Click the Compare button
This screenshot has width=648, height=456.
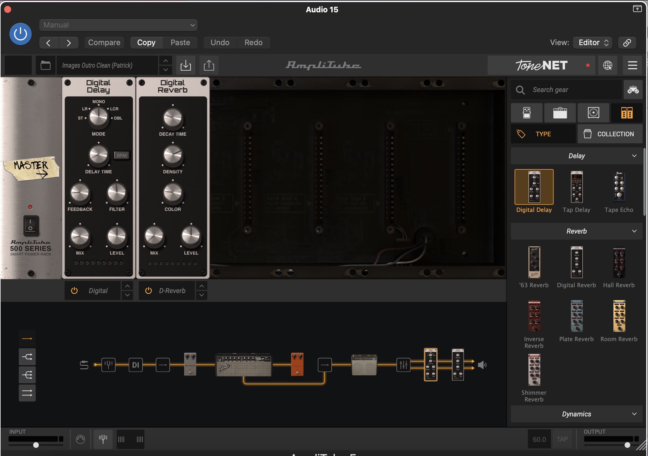pos(104,42)
